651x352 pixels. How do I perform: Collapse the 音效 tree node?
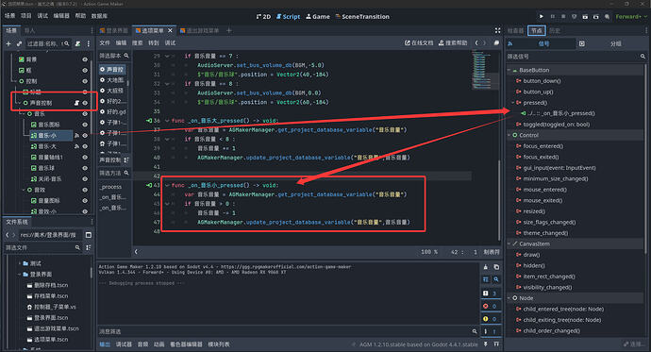coord(24,190)
